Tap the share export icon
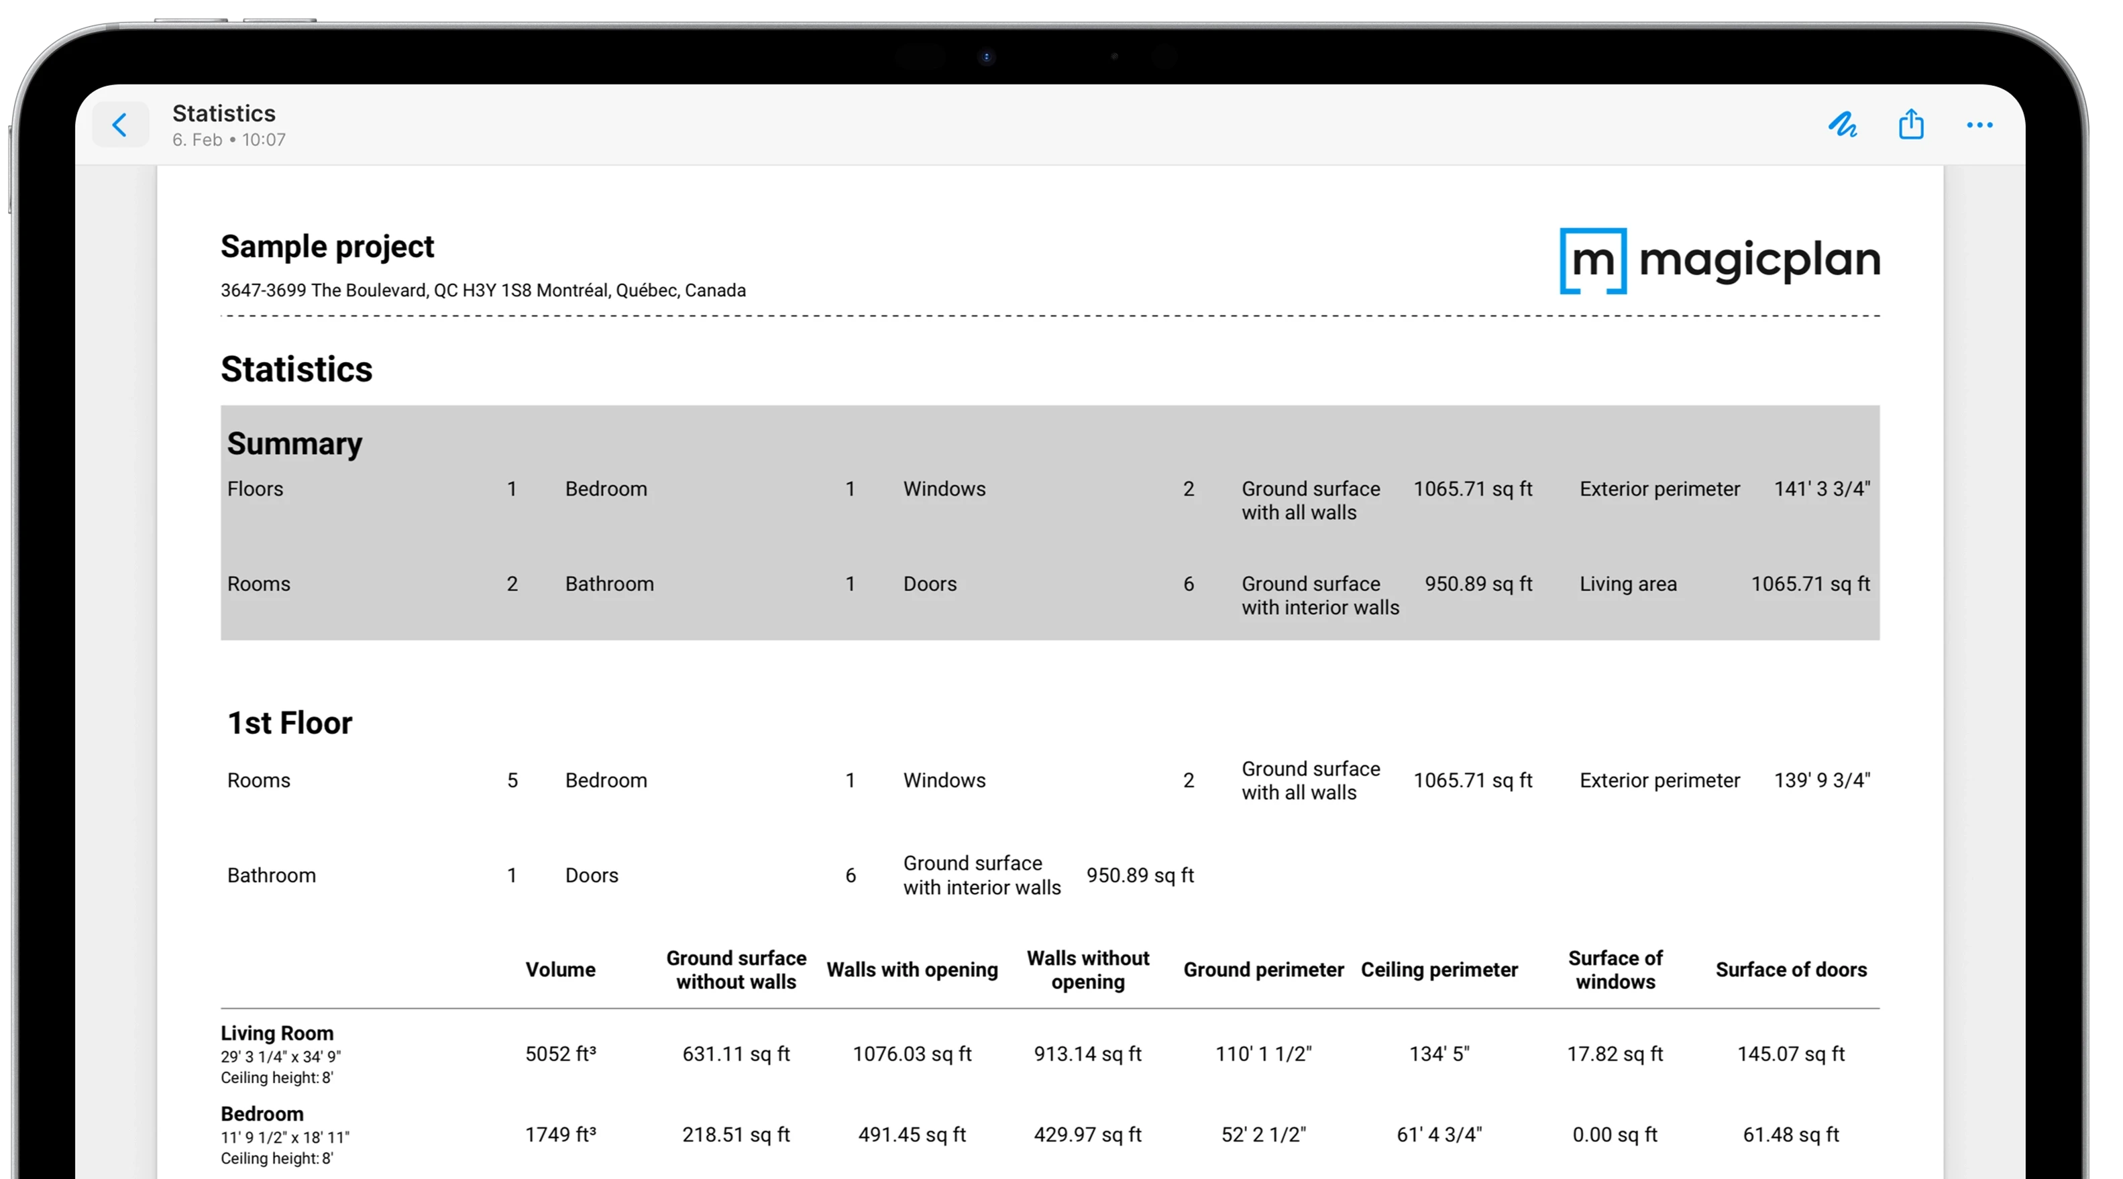Viewport: 2123px width, 1179px height. click(1910, 125)
